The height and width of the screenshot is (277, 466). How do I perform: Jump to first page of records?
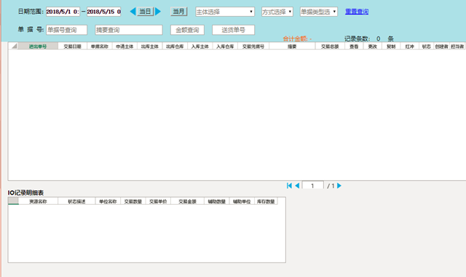click(289, 186)
